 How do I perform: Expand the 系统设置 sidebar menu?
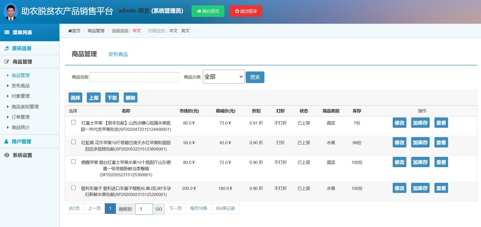(30, 155)
